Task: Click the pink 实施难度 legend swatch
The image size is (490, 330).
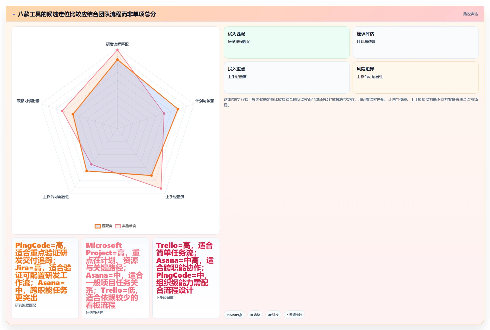Action: pos(118,226)
